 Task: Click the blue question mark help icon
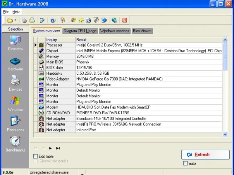[53, 20]
